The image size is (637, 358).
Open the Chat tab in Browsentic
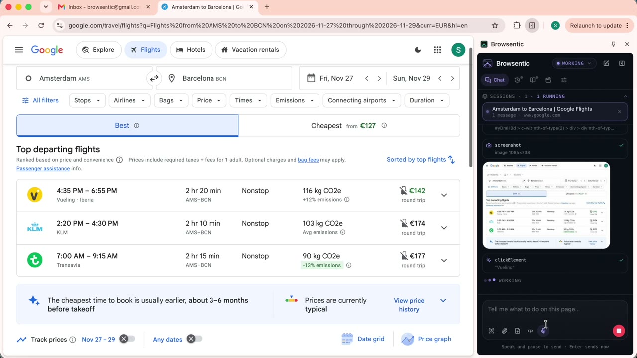pos(495,80)
